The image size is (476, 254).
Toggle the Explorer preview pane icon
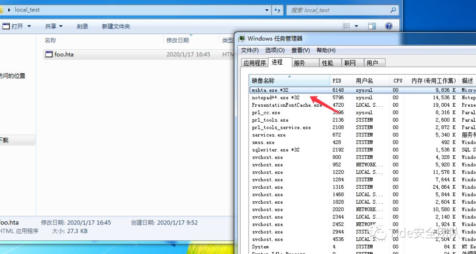(x=372, y=26)
